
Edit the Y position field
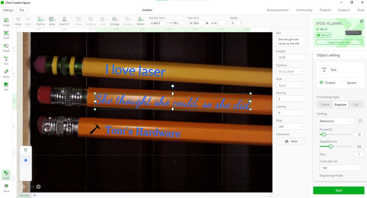(x=176, y=23)
